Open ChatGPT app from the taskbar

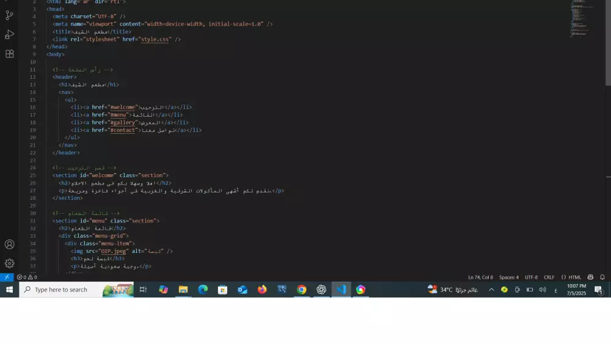[x=321, y=290]
